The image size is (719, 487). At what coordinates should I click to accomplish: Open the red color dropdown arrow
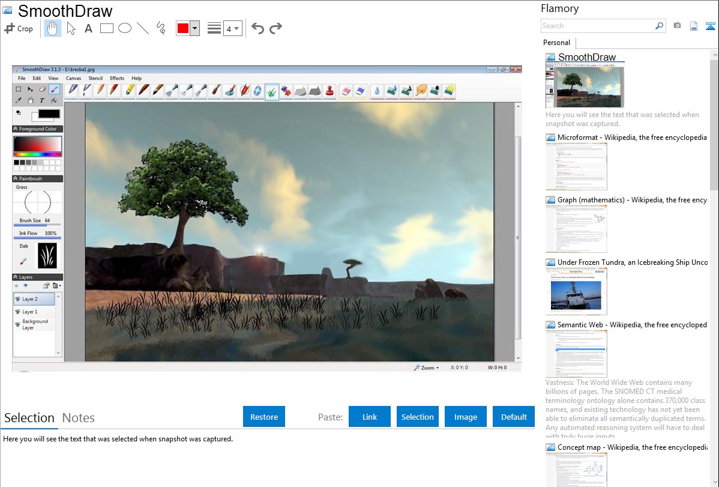coord(194,28)
